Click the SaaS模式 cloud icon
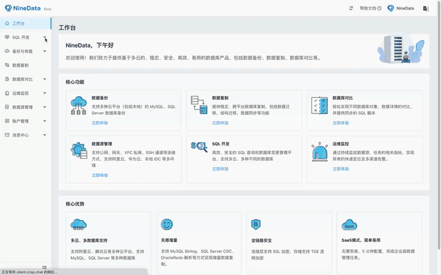 click(349, 225)
